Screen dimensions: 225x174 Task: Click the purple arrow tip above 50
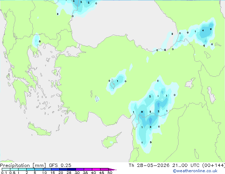pyautogui.click(x=112, y=169)
